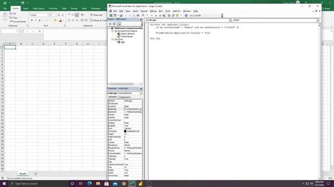This screenshot has width=334, height=187.
Task: Collapse the VBAProject root node
Action: (109, 28)
